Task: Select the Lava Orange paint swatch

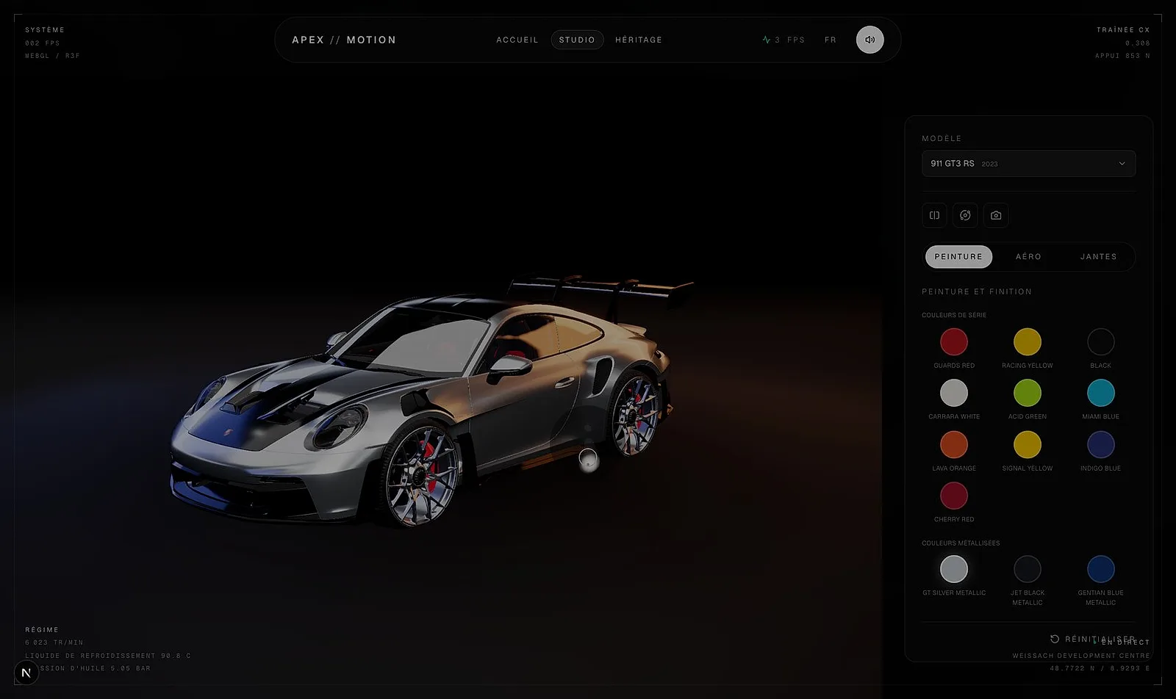Action: (x=954, y=445)
